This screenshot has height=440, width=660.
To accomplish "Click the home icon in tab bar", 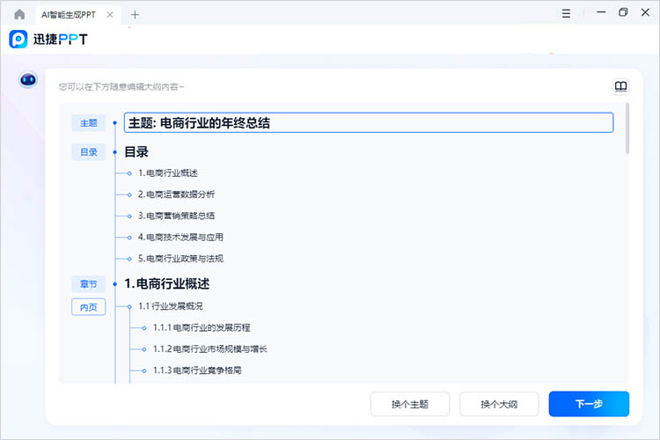I will pyautogui.click(x=19, y=14).
